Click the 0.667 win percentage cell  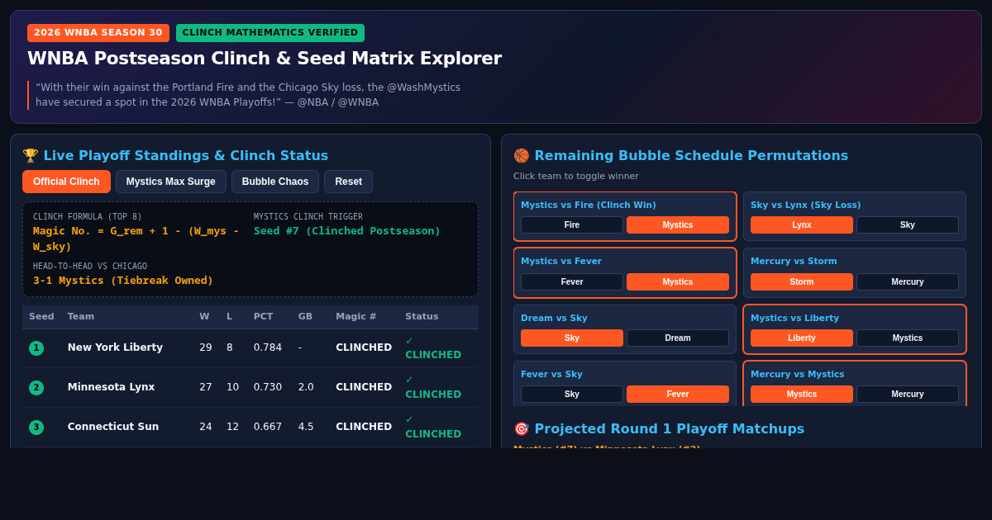pos(268,427)
